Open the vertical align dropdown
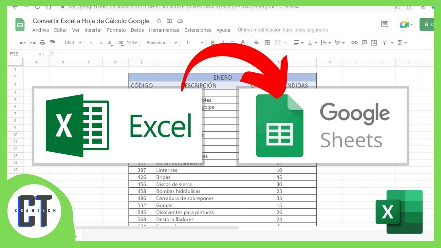Screen dimensions: 441x248 pyautogui.click(x=312, y=43)
